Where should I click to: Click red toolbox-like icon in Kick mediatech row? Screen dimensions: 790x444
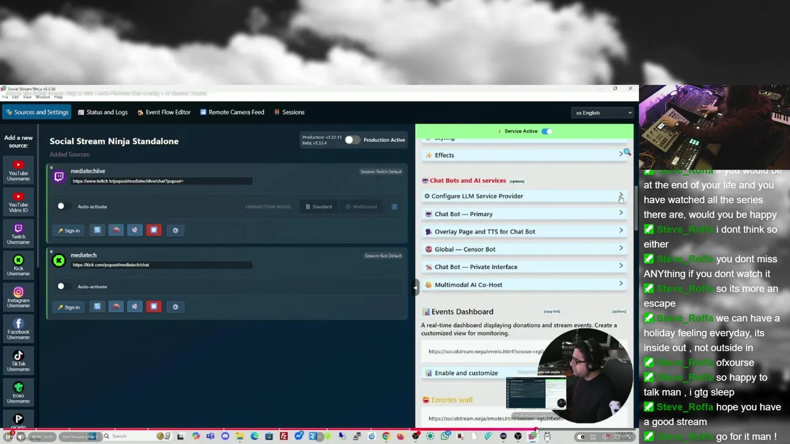[116, 306]
